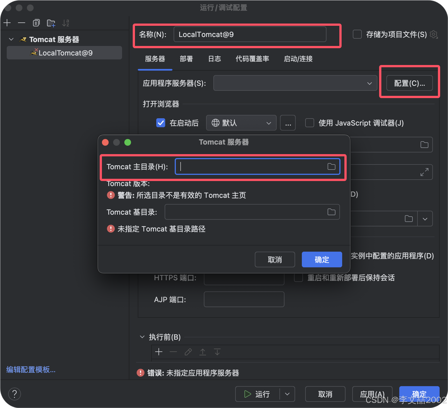Open the default browser dropdown
Image resolution: width=448 pixels, height=408 pixels.
coord(241,123)
